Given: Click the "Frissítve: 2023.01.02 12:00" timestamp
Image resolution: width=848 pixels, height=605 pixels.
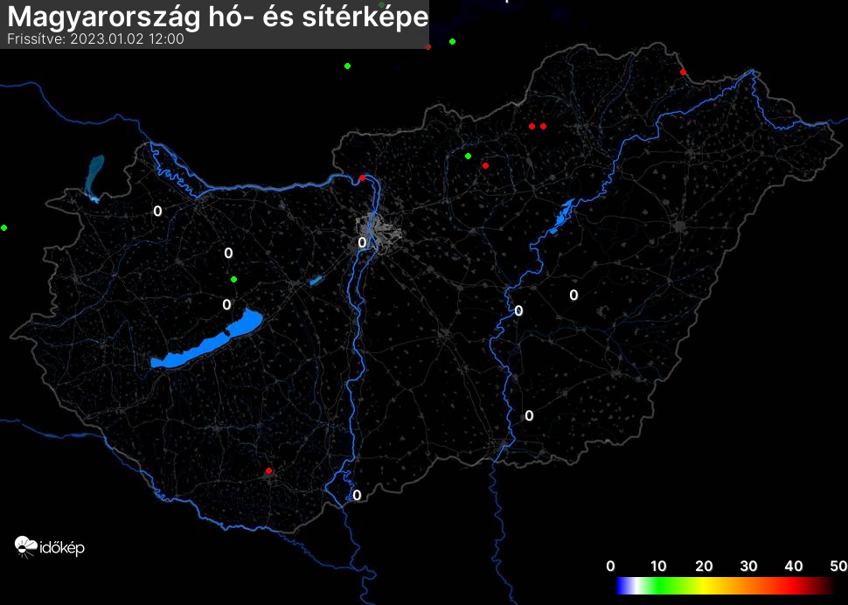Looking at the screenshot, I should [x=95, y=39].
